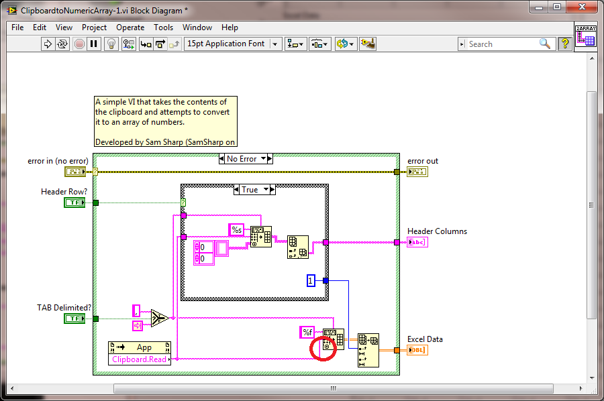Select the comma string constant
Image resolution: width=604 pixels, height=401 pixels.
click(136, 310)
